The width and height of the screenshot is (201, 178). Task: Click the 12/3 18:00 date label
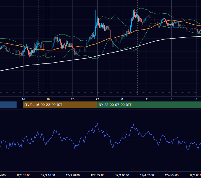click(48, 175)
